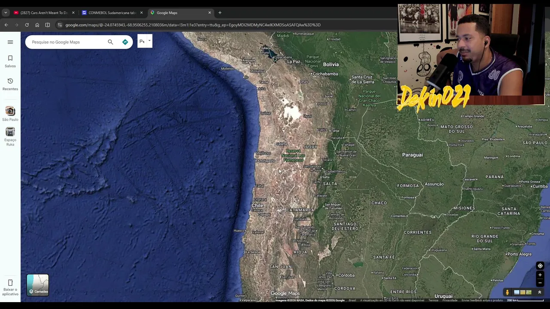Click the Uruguai country label
Image resolution: width=550 pixels, height=309 pixels.
(443, 296)
